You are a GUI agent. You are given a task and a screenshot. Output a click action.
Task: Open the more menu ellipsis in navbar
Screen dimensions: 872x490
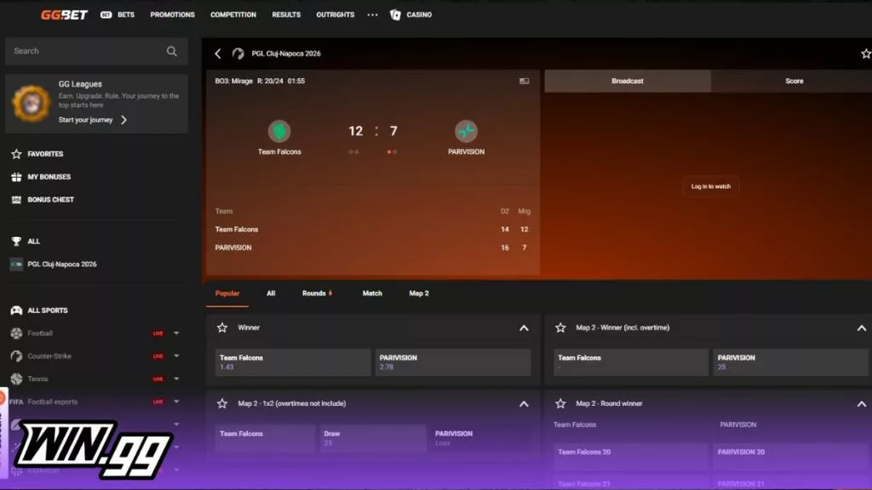point(373,15)
